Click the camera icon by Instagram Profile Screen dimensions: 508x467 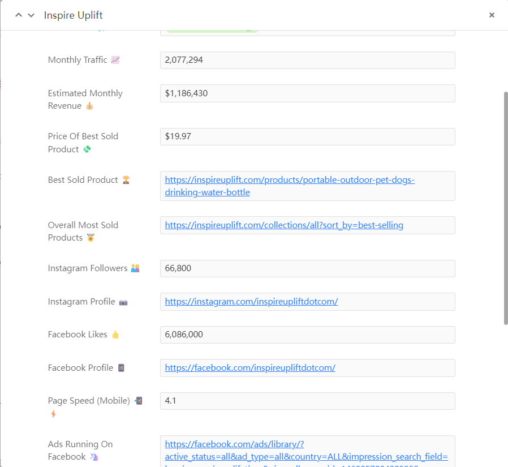coord(123,302)
